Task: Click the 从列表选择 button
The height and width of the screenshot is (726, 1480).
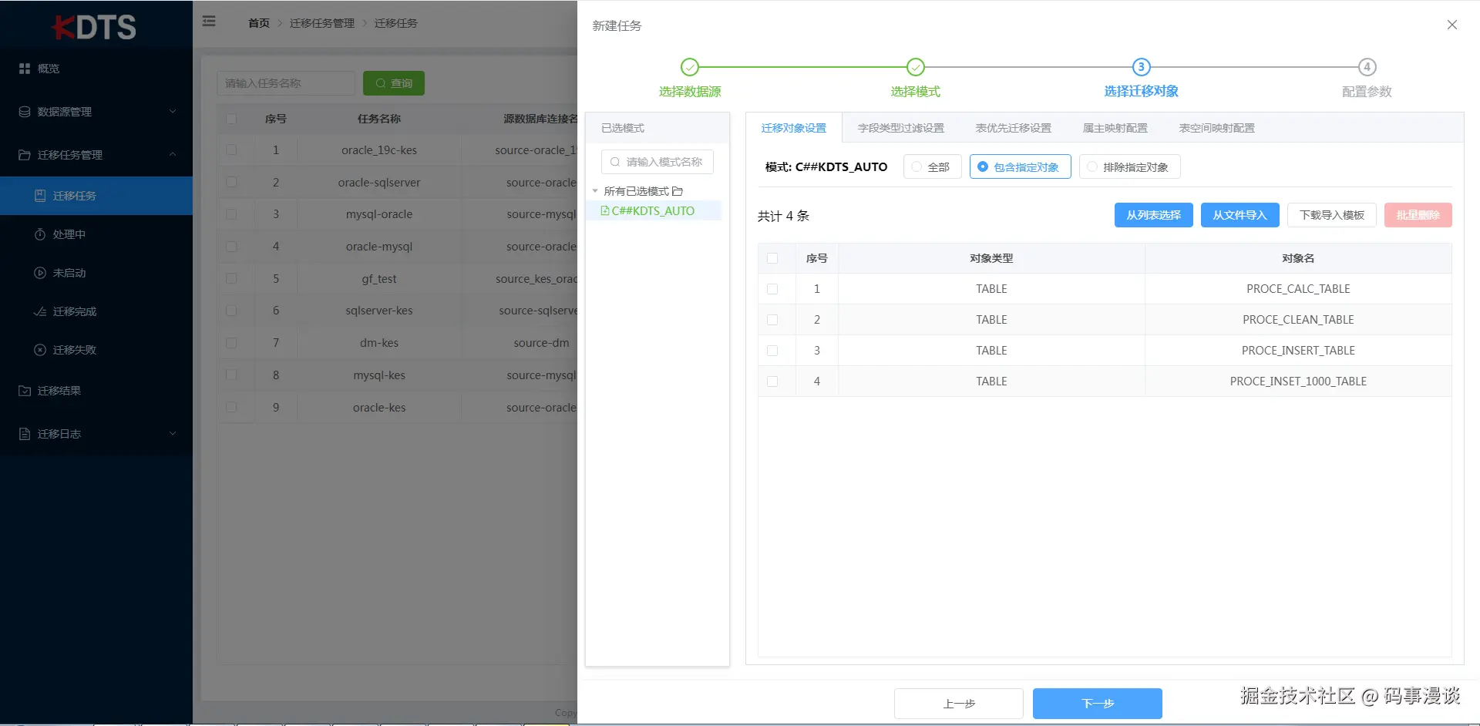Action: tap(1153, 215)
